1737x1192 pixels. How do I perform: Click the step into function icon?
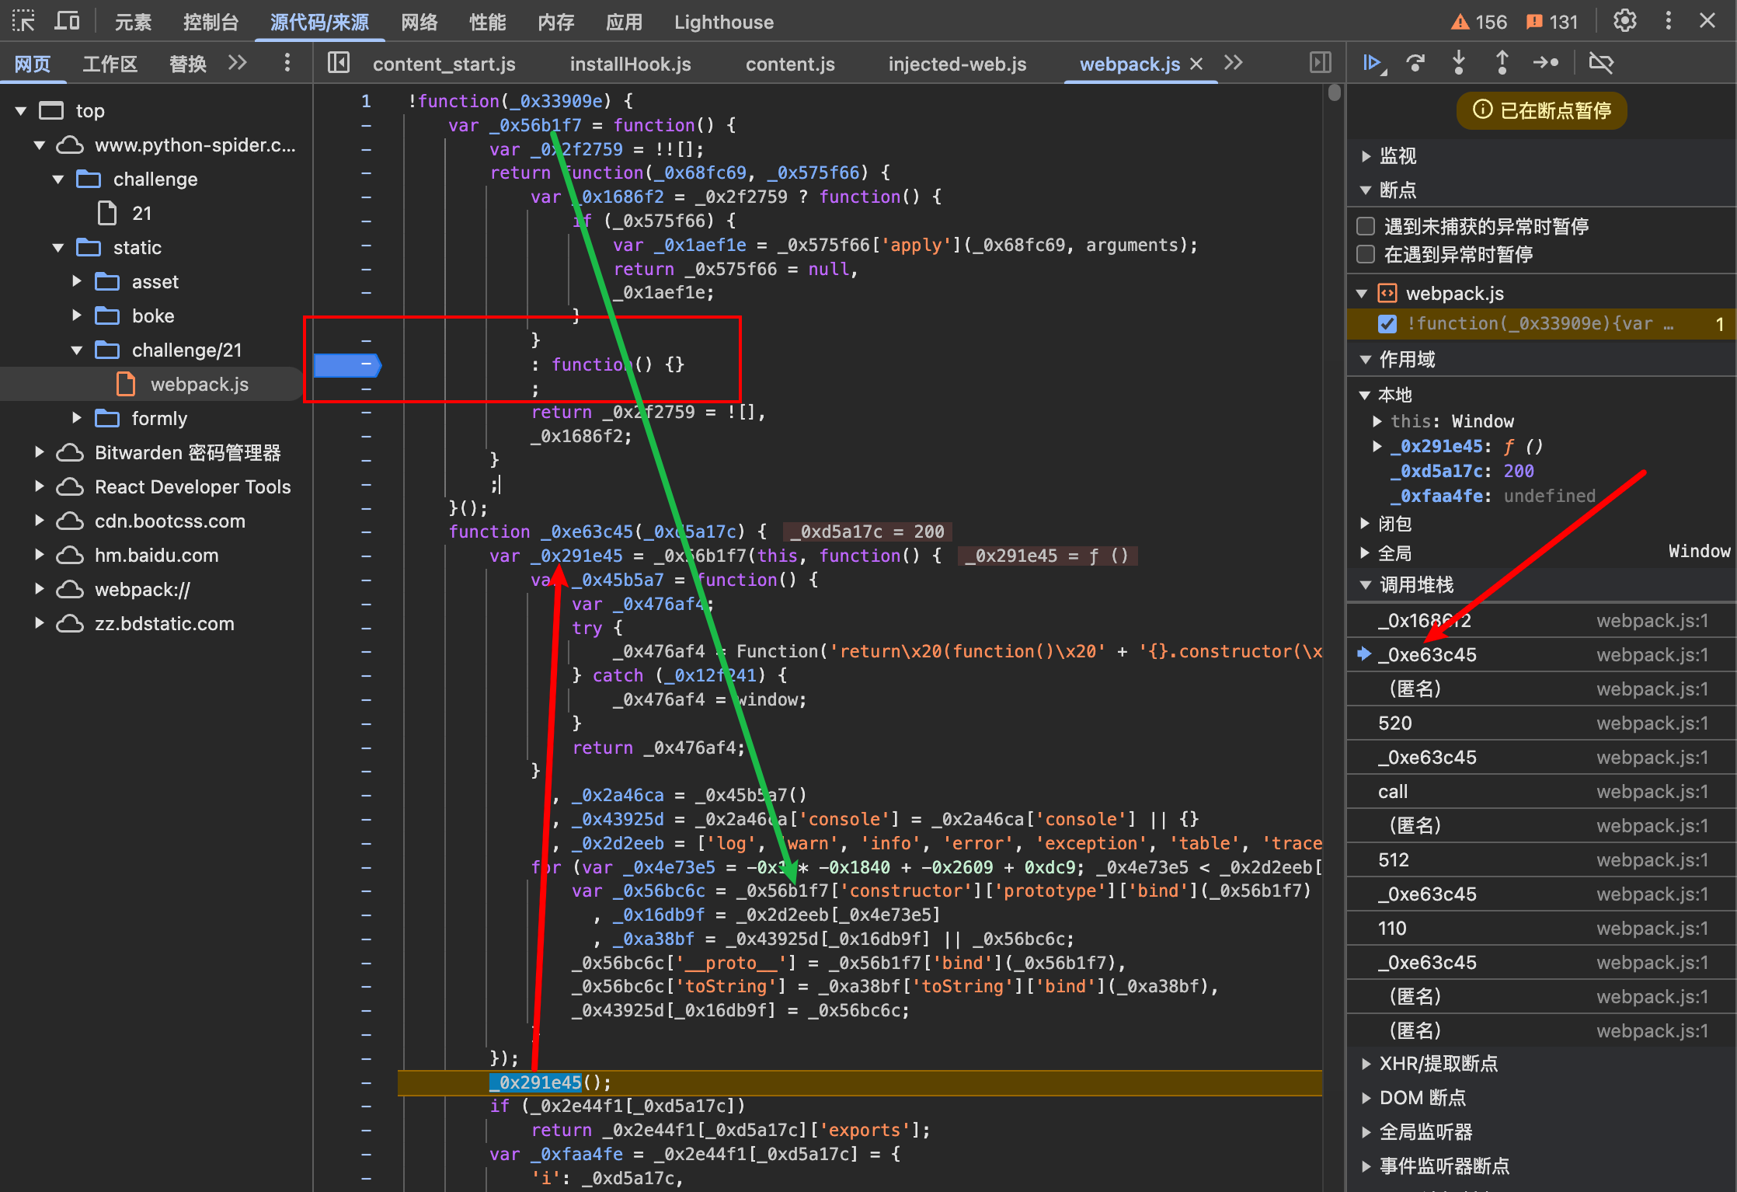point(1459,63)
